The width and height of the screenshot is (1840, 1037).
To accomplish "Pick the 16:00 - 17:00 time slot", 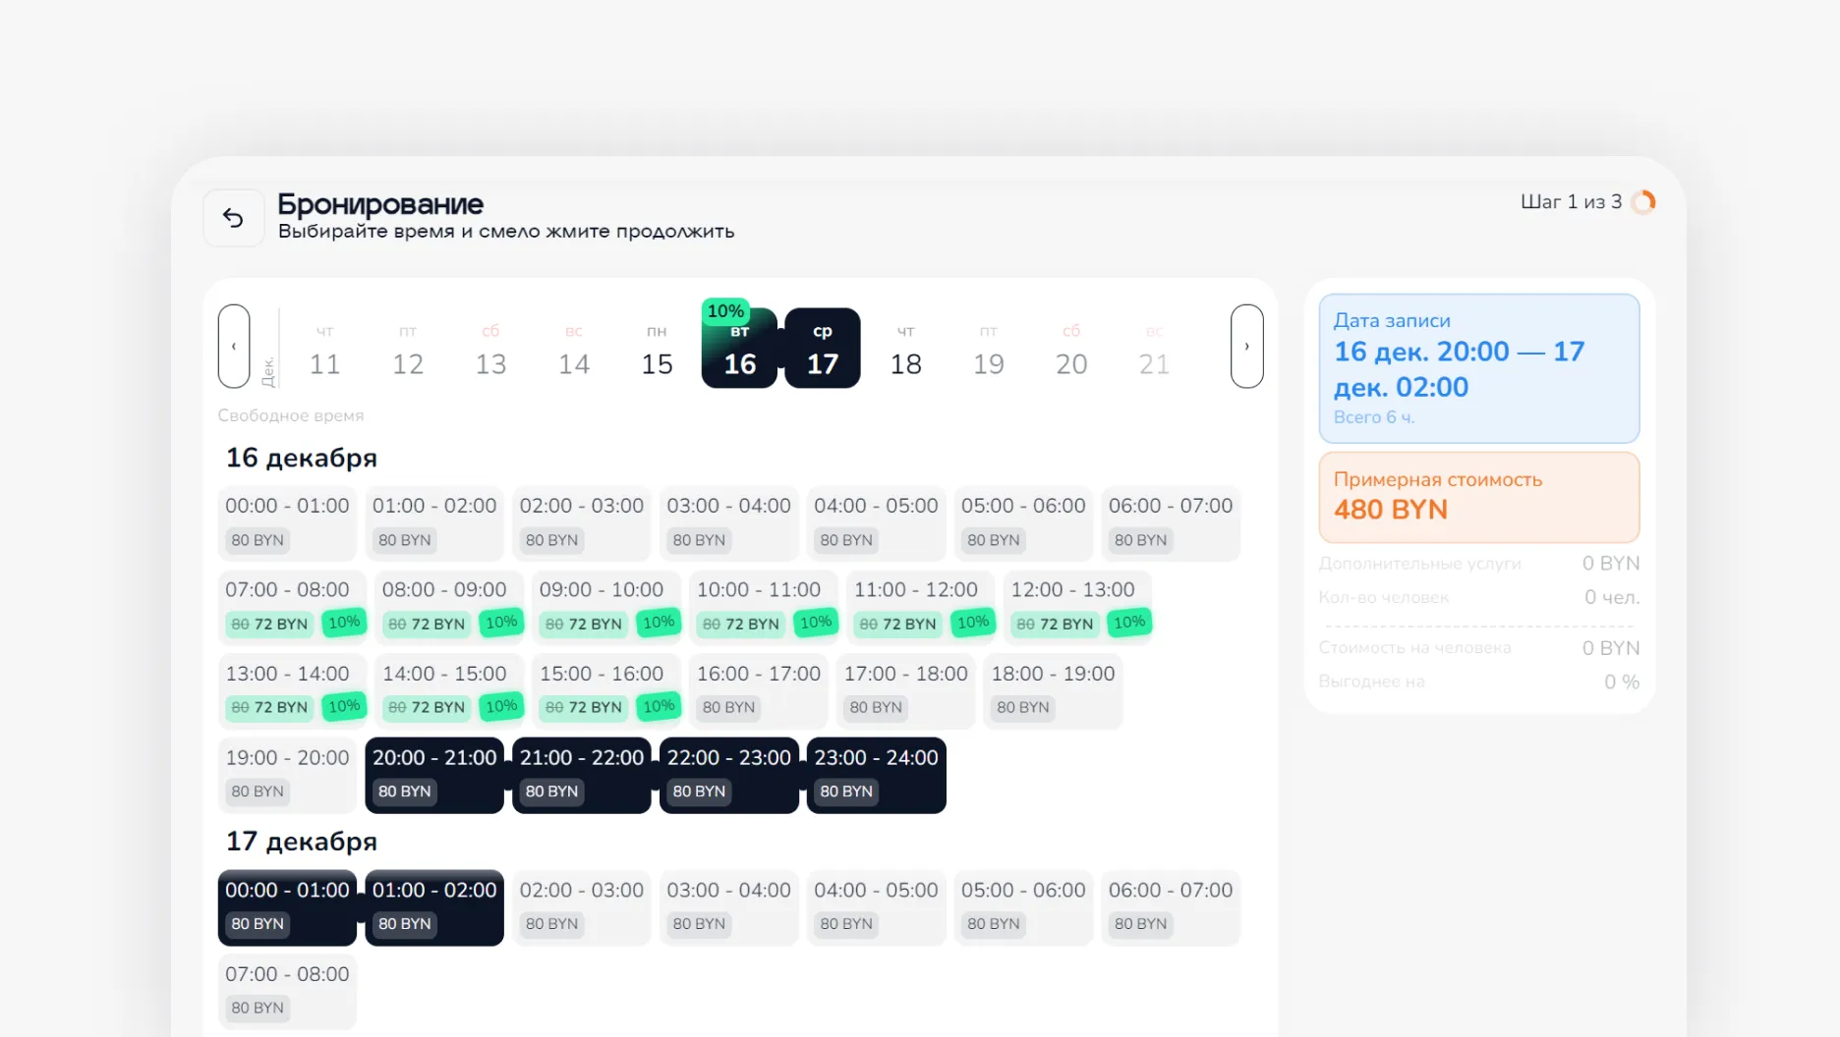I will click(758, 689).
